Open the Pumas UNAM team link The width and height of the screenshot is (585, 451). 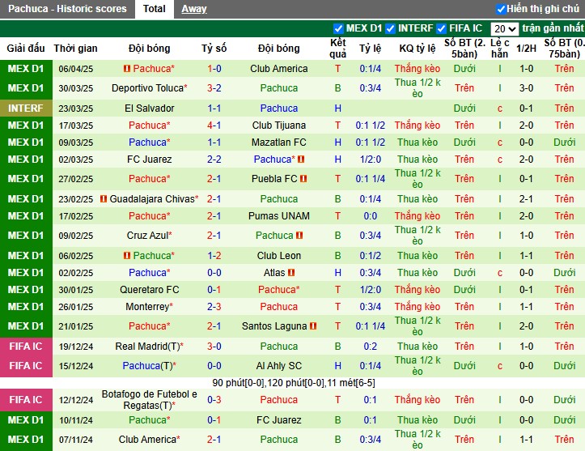[x=278, y=216]
